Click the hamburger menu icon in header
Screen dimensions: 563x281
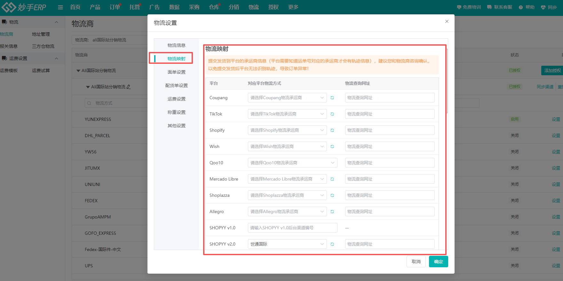click(x=60, y=7)
